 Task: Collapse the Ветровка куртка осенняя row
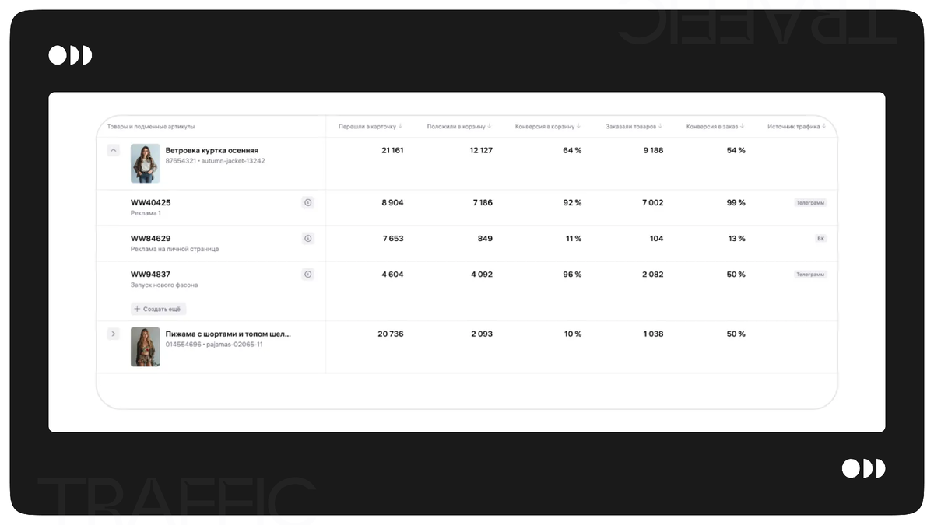tap(114, 150)
